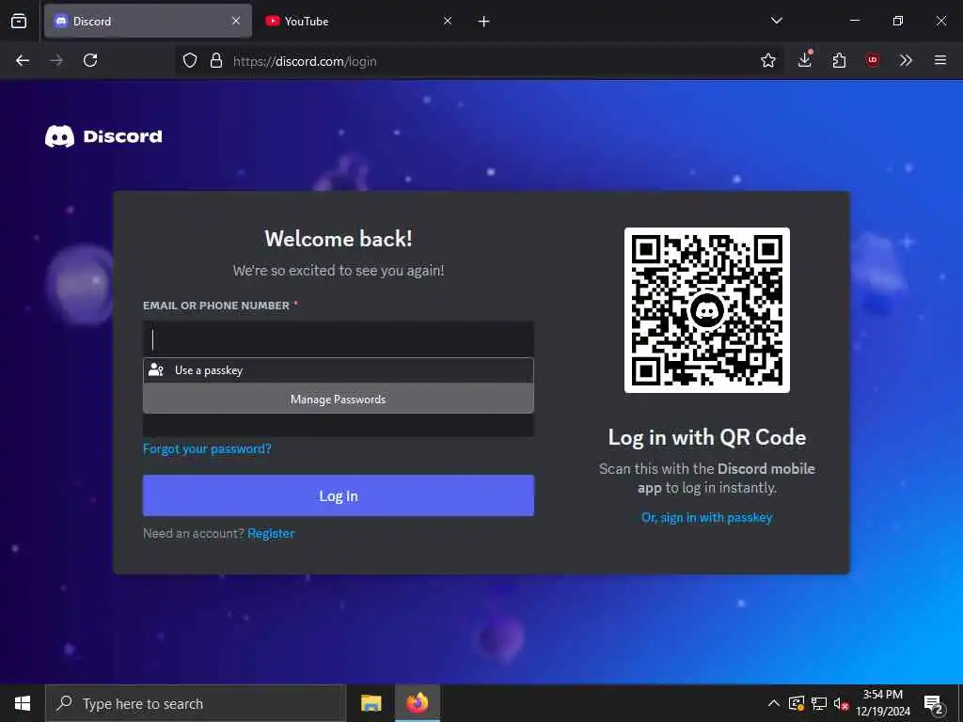Click the security warning tray icon
The width and height of the screenshot is (963, 722).
[796, 703]
